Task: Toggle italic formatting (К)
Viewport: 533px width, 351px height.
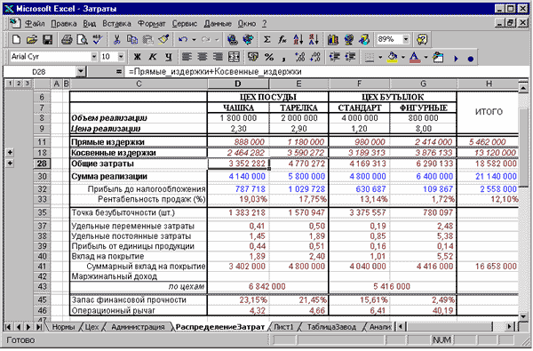Action: [x=153, y=57]
